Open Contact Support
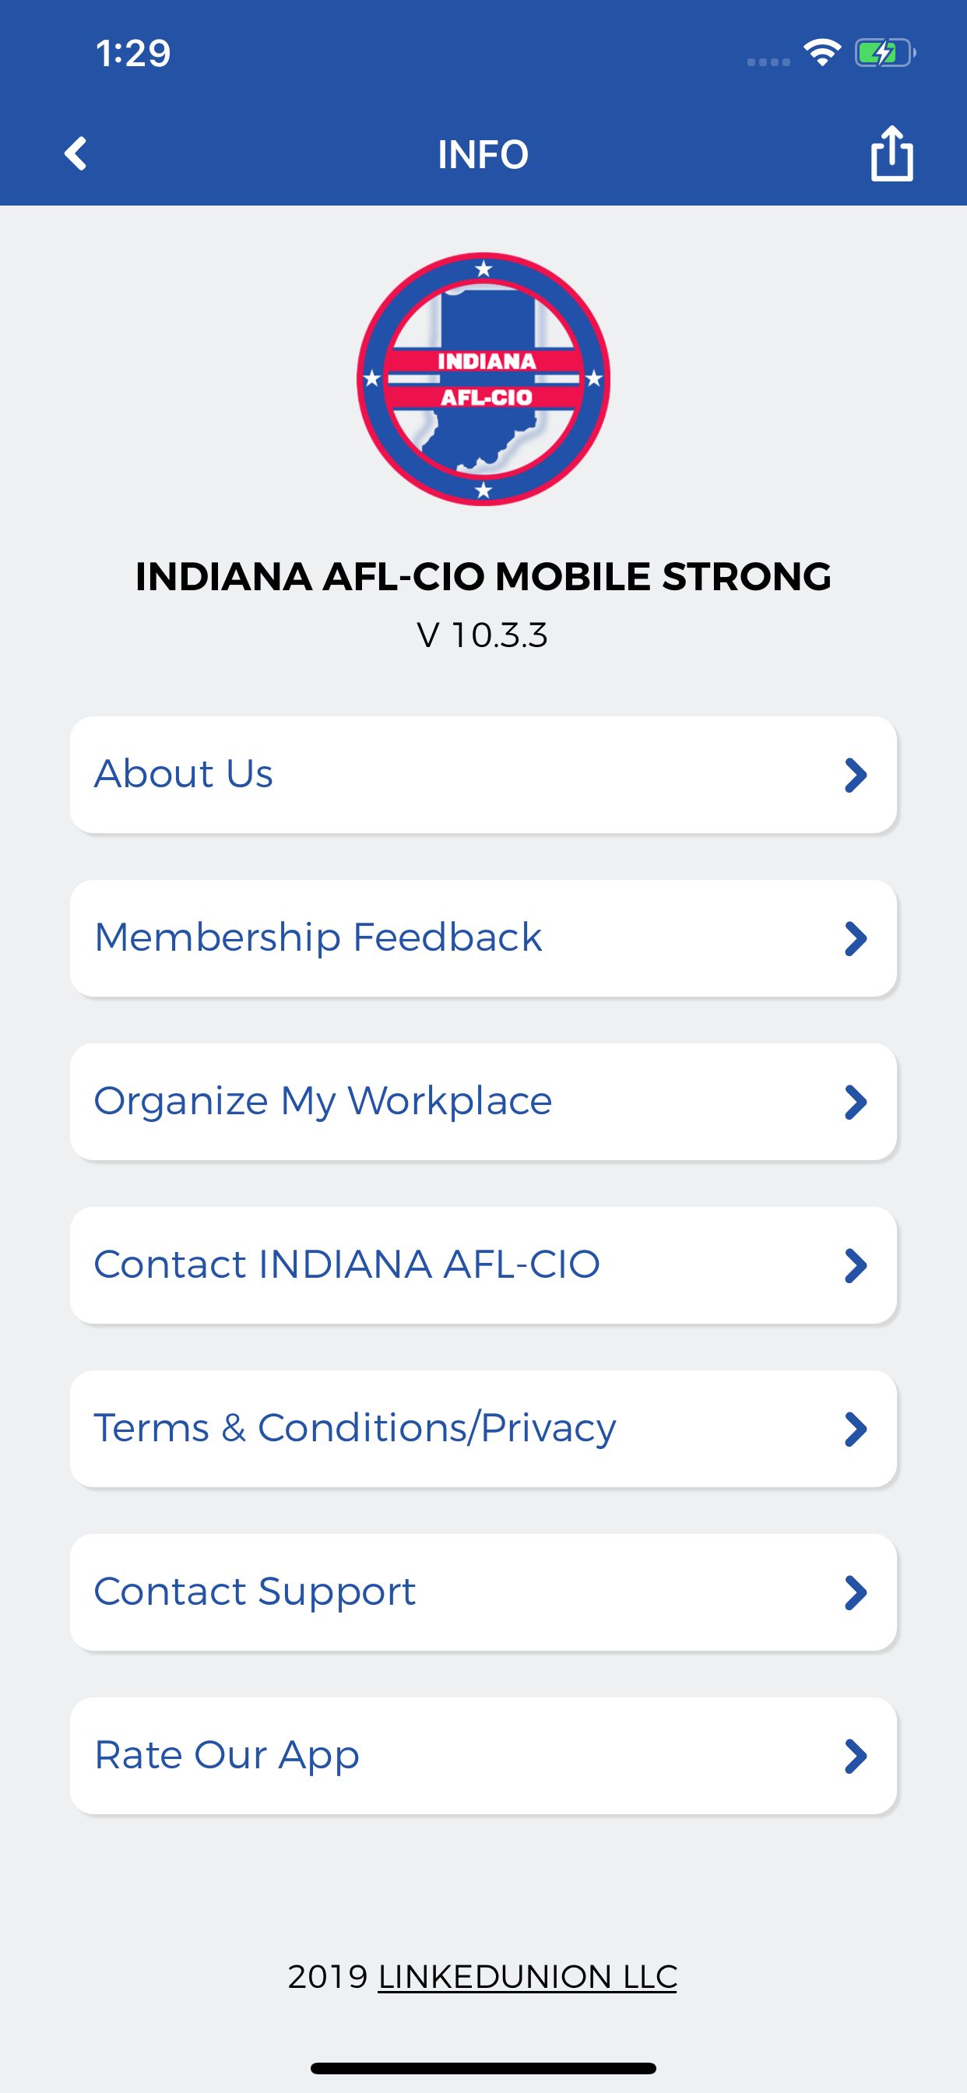 [x=483, y=1592]
